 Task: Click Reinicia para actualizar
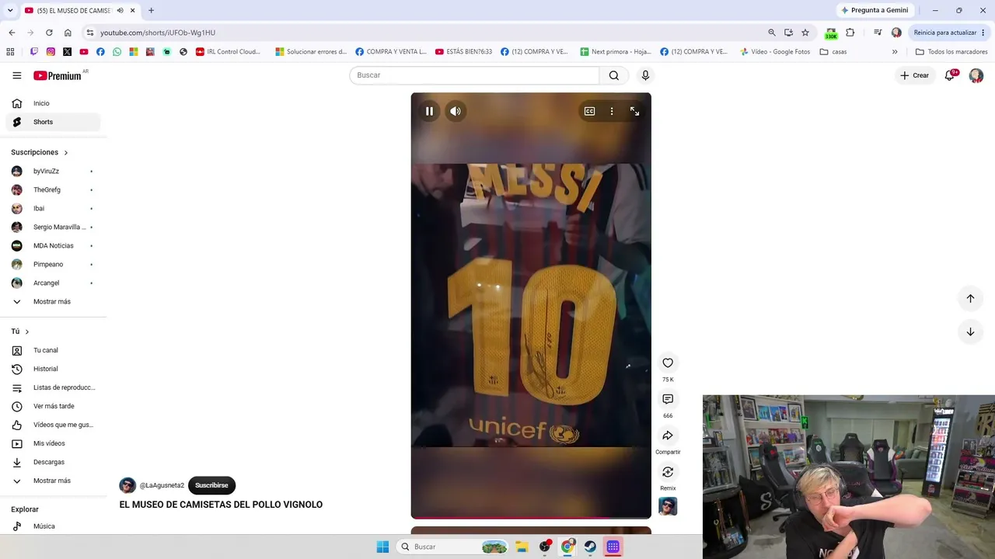click(x=949, y=33)
